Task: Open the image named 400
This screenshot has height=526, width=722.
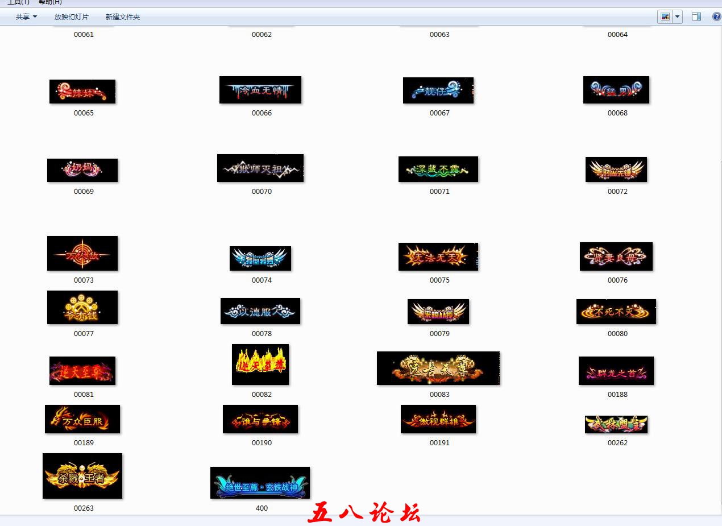Action: (260, 483)
